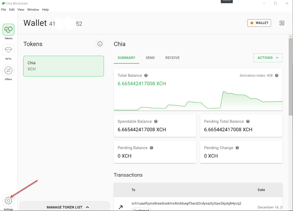
Task: Click Total Balance help question icon
Action: (146, 75)
